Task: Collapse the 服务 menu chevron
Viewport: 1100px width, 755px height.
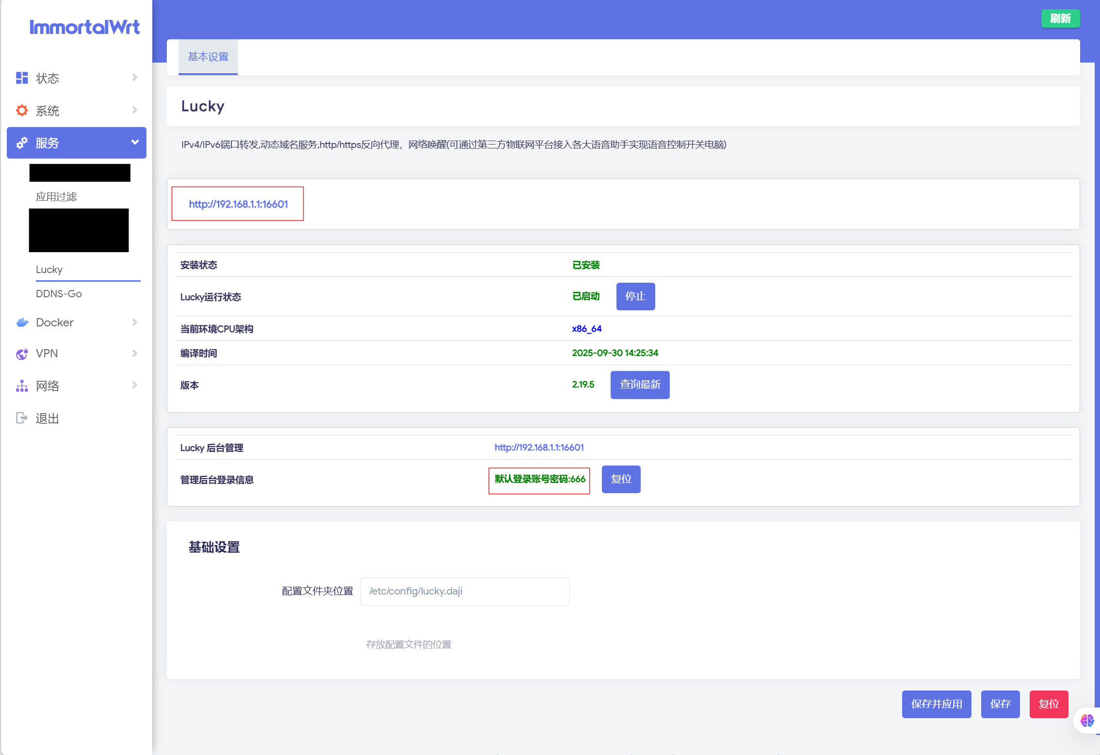Action: tap(135, 142)
